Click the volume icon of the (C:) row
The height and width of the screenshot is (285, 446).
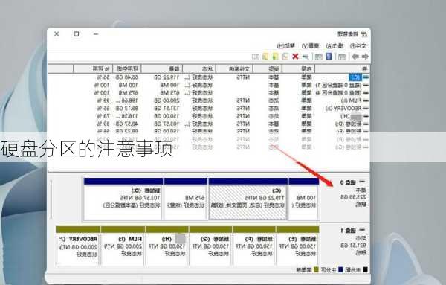click(366, 77)
